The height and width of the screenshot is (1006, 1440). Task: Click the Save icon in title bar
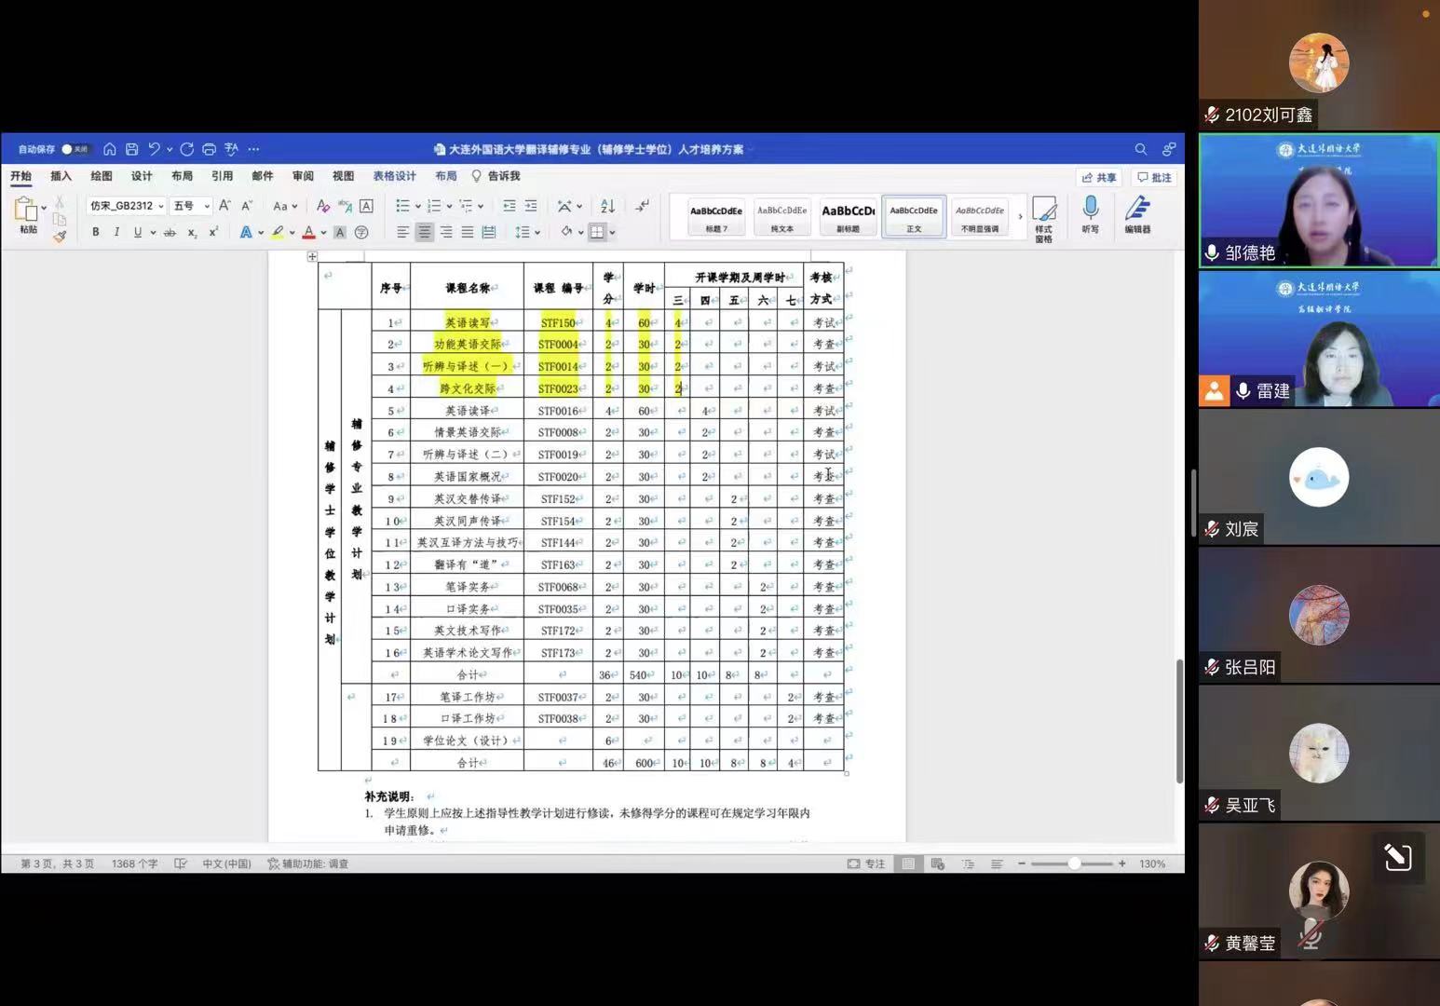132,149
